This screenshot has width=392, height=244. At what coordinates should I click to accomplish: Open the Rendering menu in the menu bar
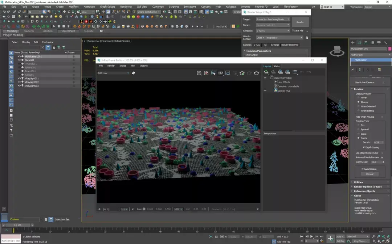coord(126,7)
